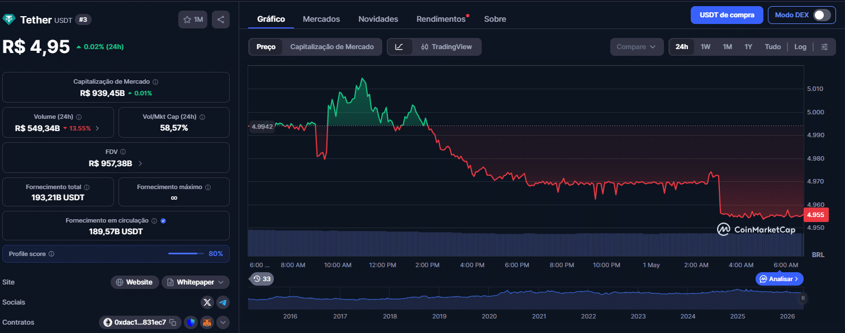Click pause handle on the range navigator

[x=803, y=298]
